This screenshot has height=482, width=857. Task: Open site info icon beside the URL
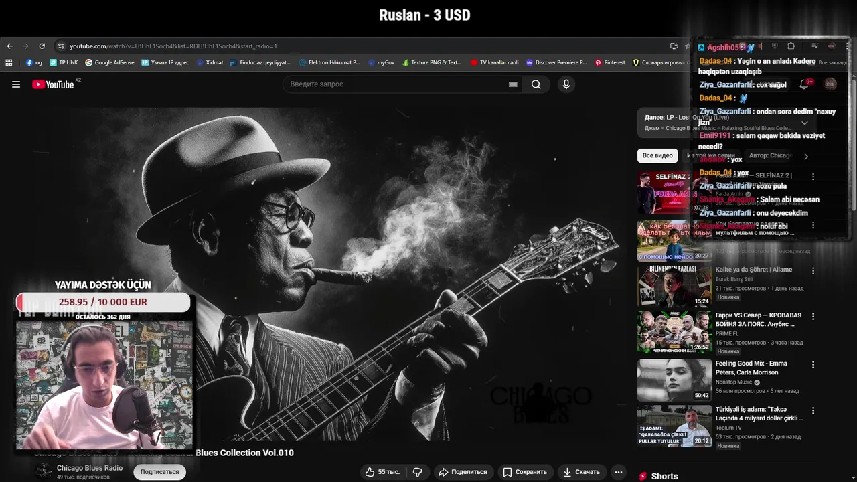coord(61,46)
